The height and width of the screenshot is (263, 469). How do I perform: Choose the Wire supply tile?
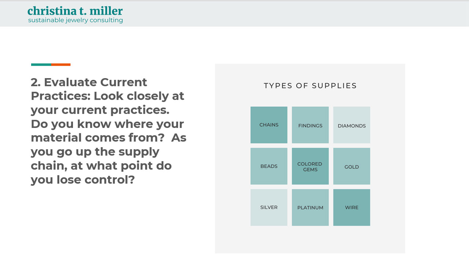pos(352,207)
